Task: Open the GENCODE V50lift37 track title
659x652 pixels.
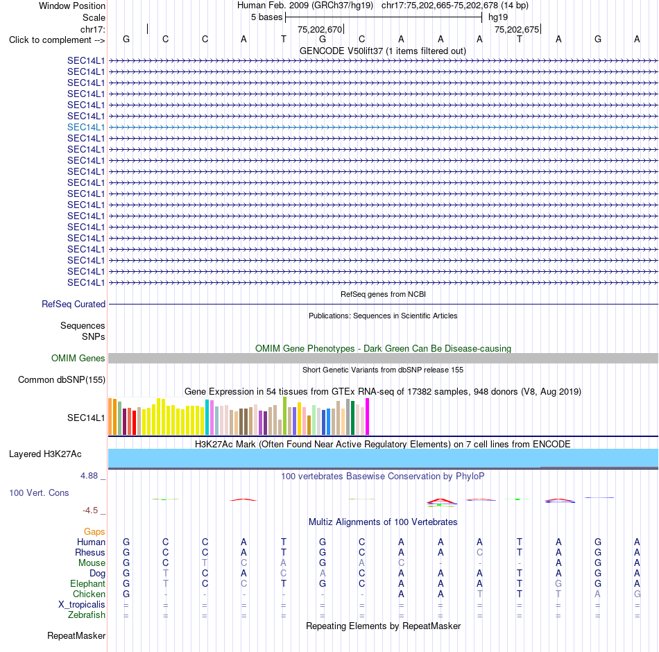Action: (382, 51)
